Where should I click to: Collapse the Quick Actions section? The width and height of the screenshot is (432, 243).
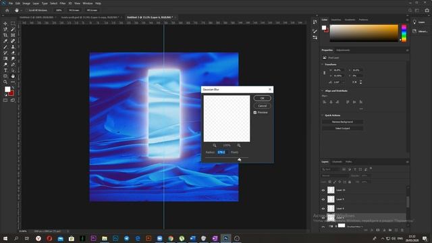323,115
